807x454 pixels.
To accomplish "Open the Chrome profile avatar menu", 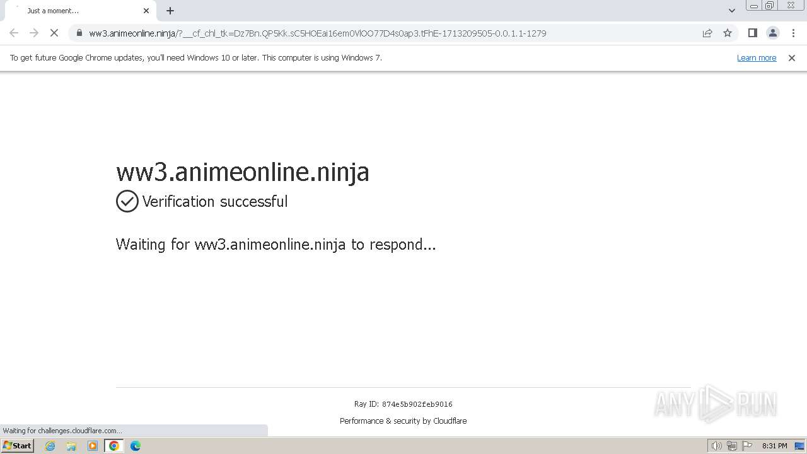I will 772,33.
